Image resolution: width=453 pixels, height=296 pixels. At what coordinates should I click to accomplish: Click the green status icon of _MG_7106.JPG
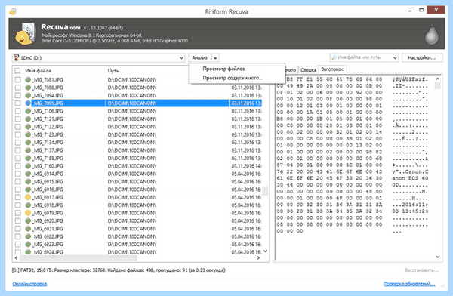coord(28,111)
